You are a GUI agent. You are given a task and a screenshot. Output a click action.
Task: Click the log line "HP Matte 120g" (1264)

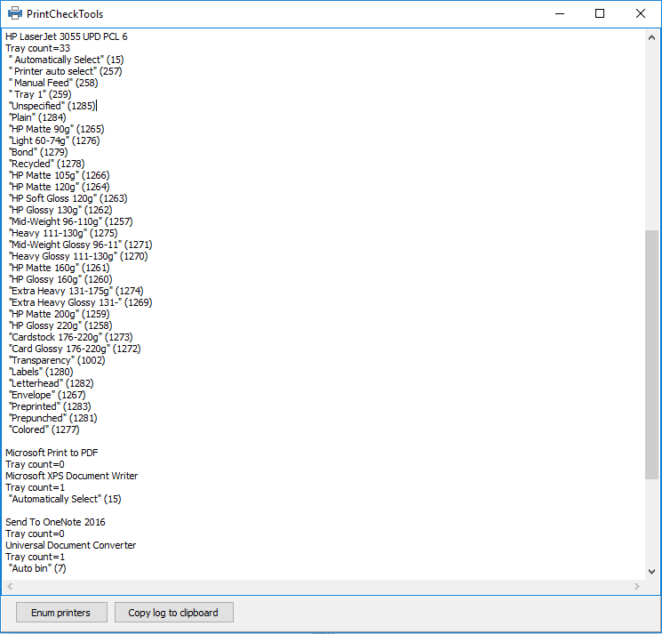[60, 187]
